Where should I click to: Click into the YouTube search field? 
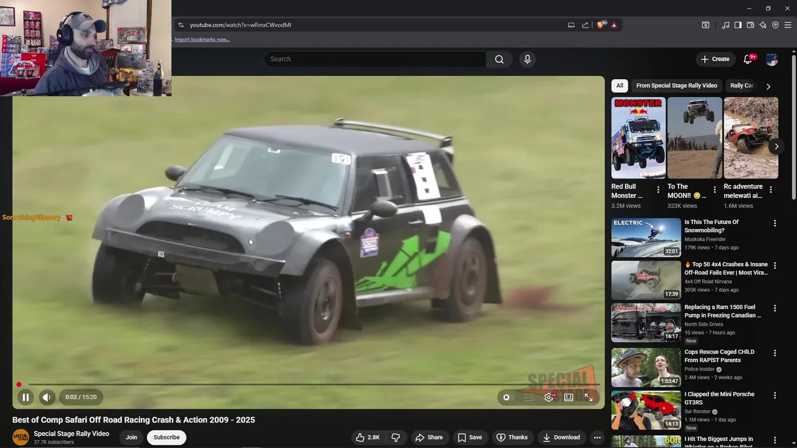pos(375,59)
